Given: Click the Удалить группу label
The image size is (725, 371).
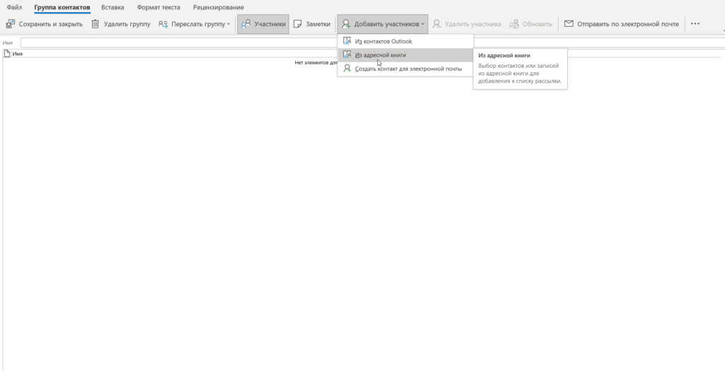Looking at the screenshot, I should tap(127, 24).
